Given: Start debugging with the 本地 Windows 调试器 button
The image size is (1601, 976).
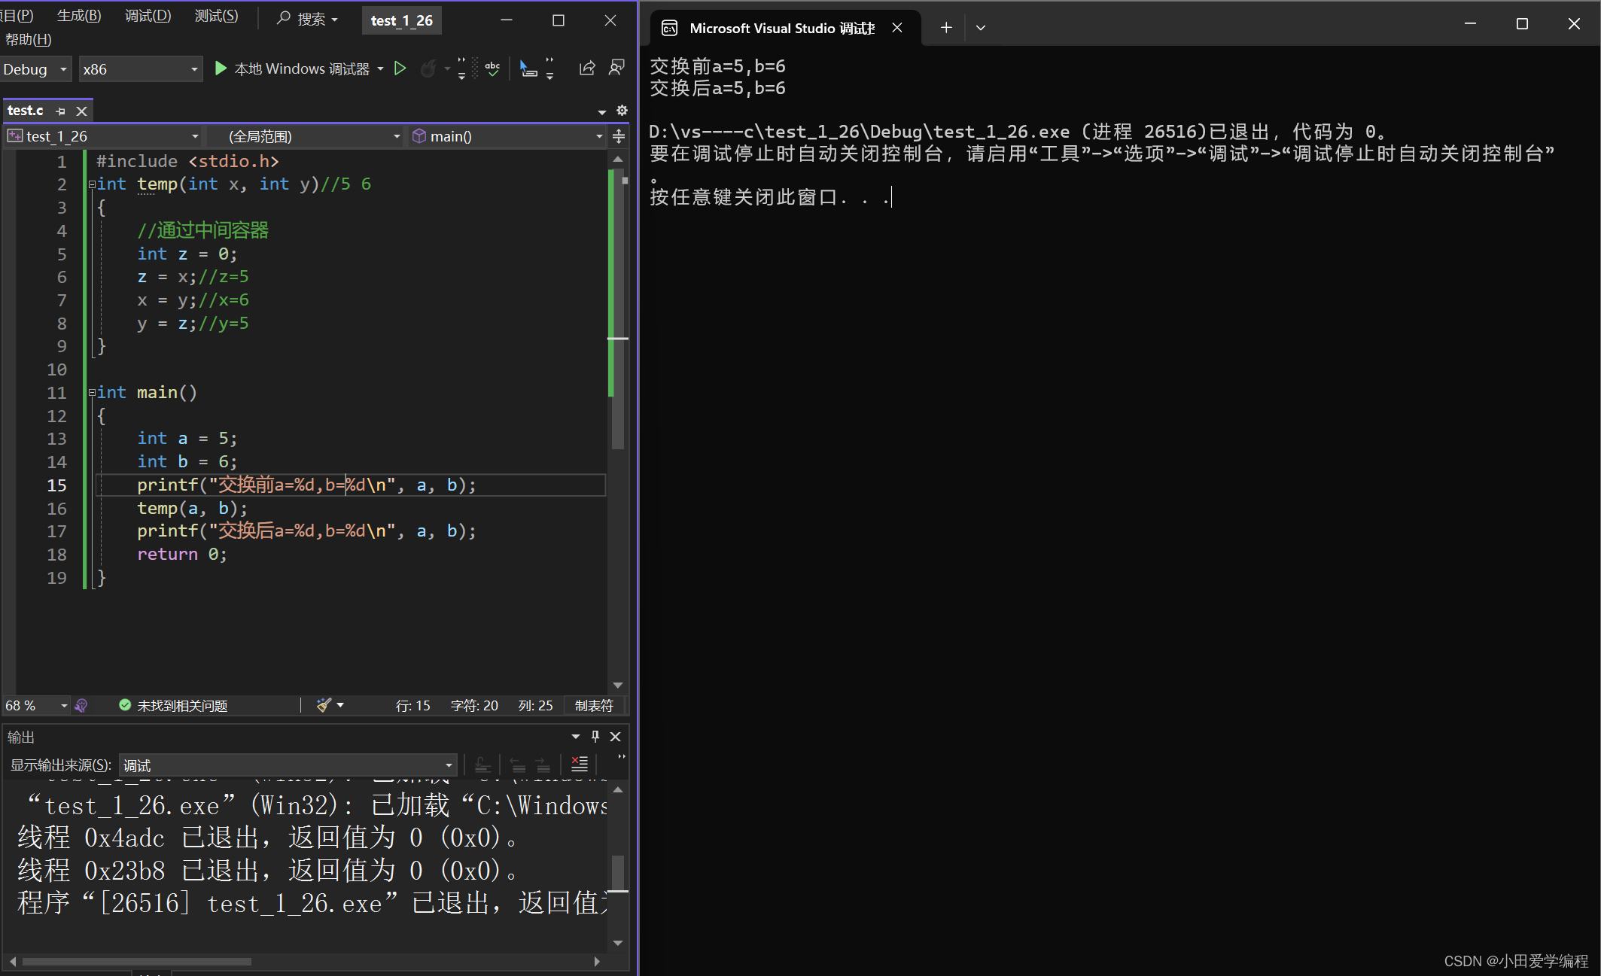Looking at the screenshot, I should tap(294, 69).
